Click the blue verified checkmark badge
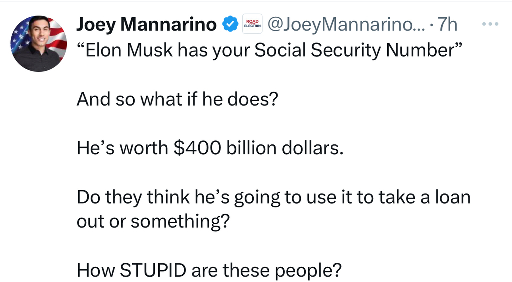Viewport: 512px width, 282px height. coord(229,24)
